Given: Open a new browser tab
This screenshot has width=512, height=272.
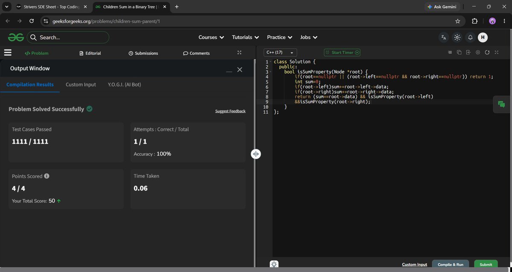Looking at the screenshot, I should [x=177, y=7].
